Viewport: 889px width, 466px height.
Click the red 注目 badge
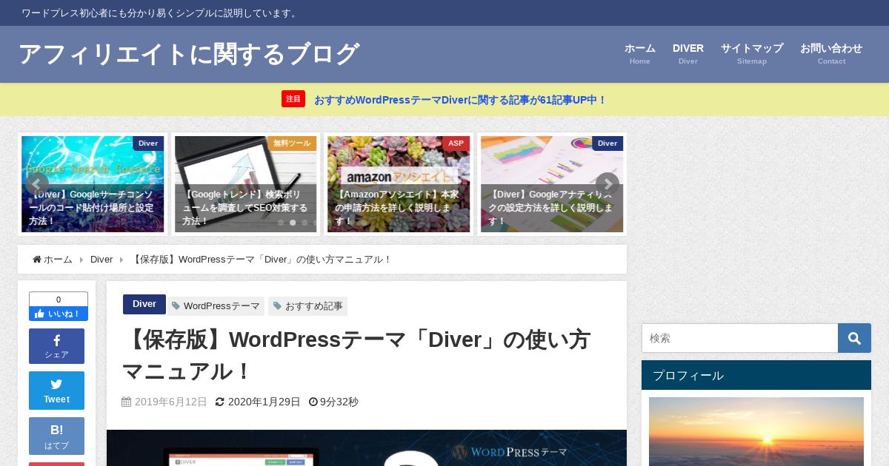293,99
